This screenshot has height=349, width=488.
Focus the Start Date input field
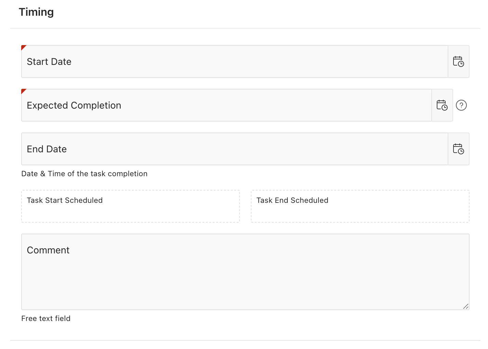click(x=234, y=61)
